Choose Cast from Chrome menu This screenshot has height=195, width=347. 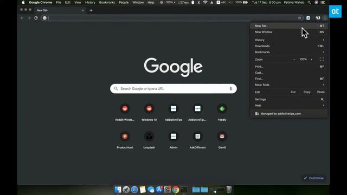[x=289, y=73]
